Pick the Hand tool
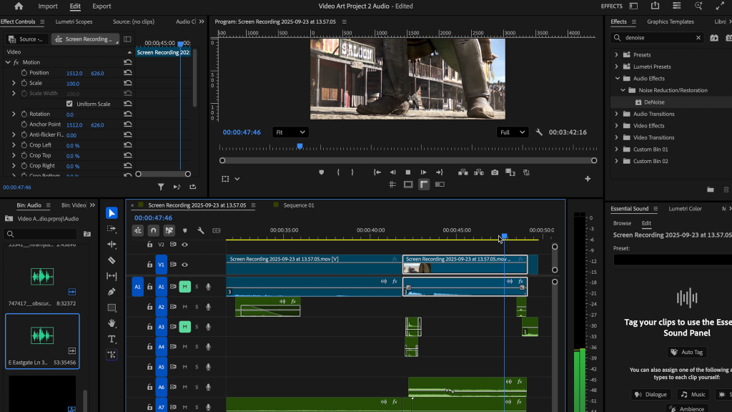Screen dimensions: 732x412 tap(112, 323)
